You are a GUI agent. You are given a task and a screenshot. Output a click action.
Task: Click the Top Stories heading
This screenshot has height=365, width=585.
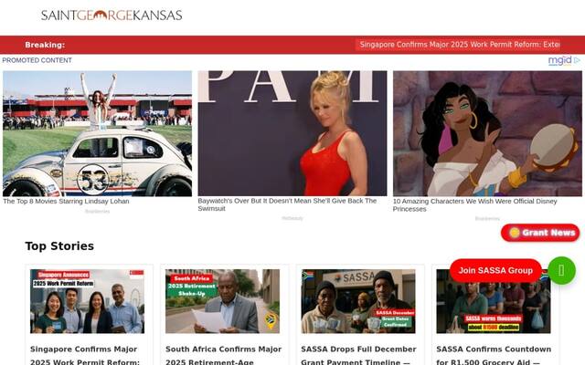(x=59, y=246)
